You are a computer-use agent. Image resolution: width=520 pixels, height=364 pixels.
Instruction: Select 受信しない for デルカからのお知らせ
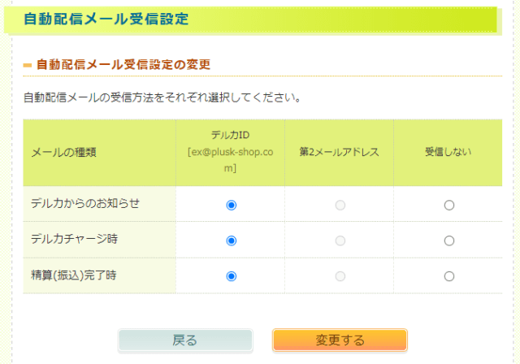point(449,206)
